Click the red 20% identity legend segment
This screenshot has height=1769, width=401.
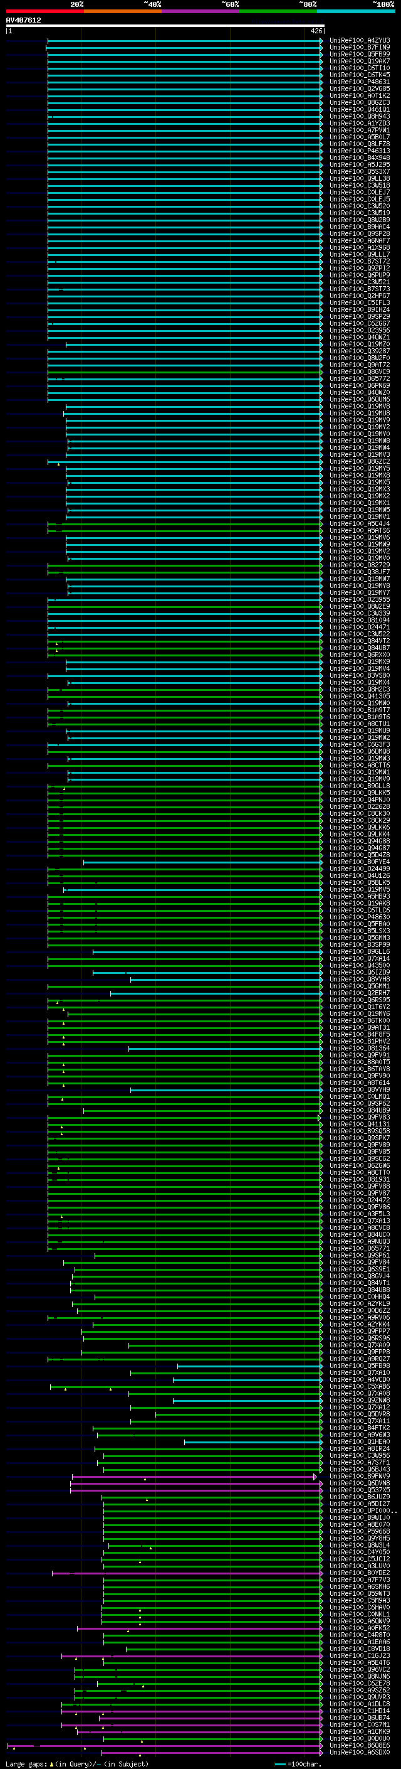point(44,11)
